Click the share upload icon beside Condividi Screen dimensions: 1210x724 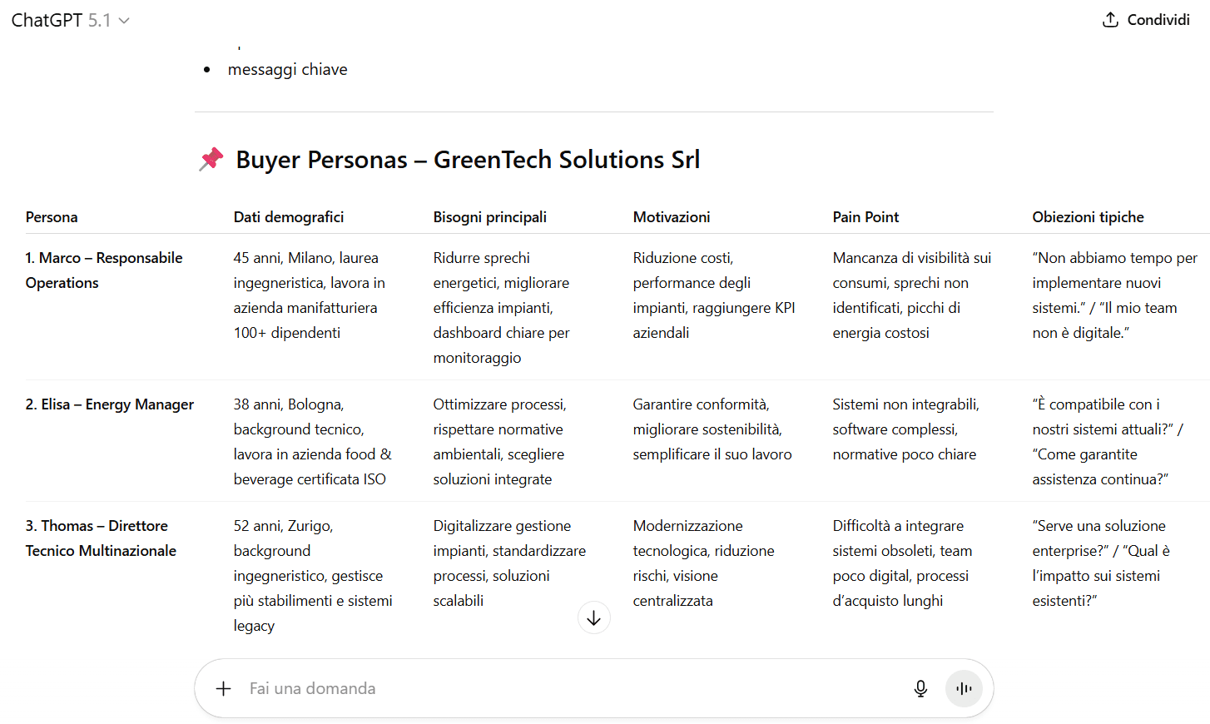click(1110, 20)
